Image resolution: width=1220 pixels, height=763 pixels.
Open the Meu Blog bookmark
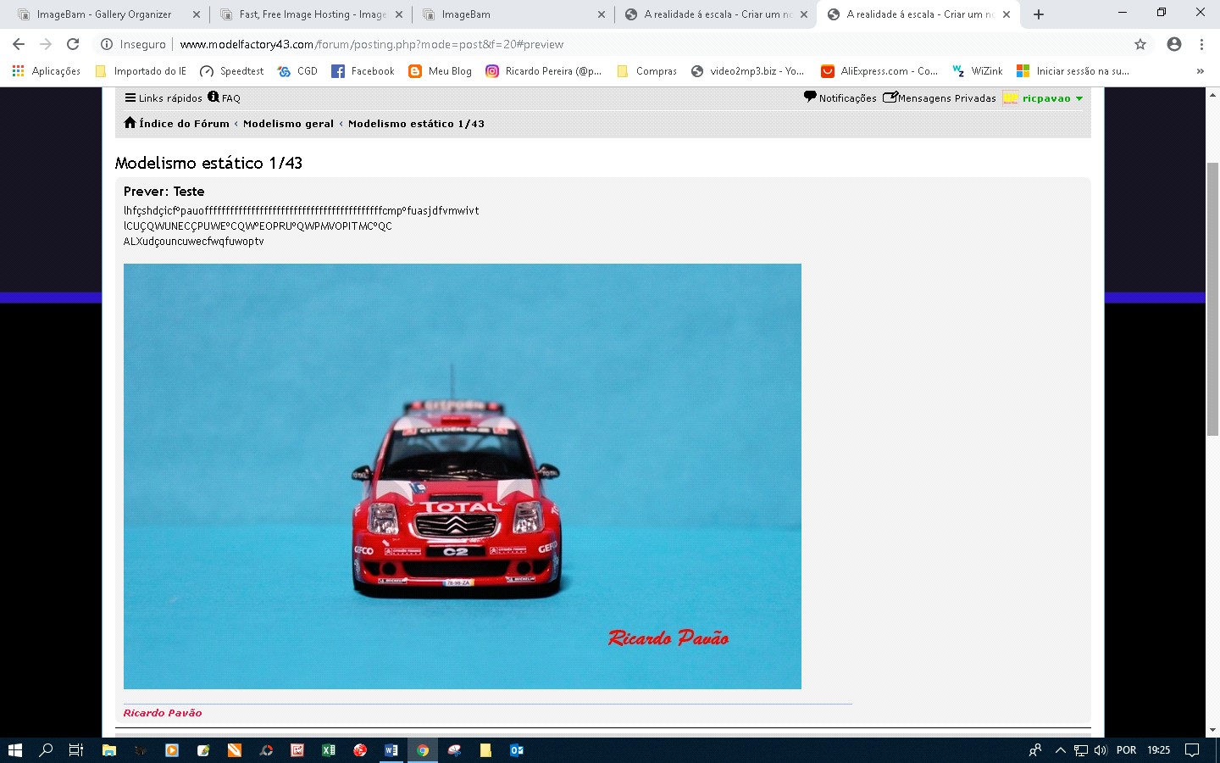point(440,71)
